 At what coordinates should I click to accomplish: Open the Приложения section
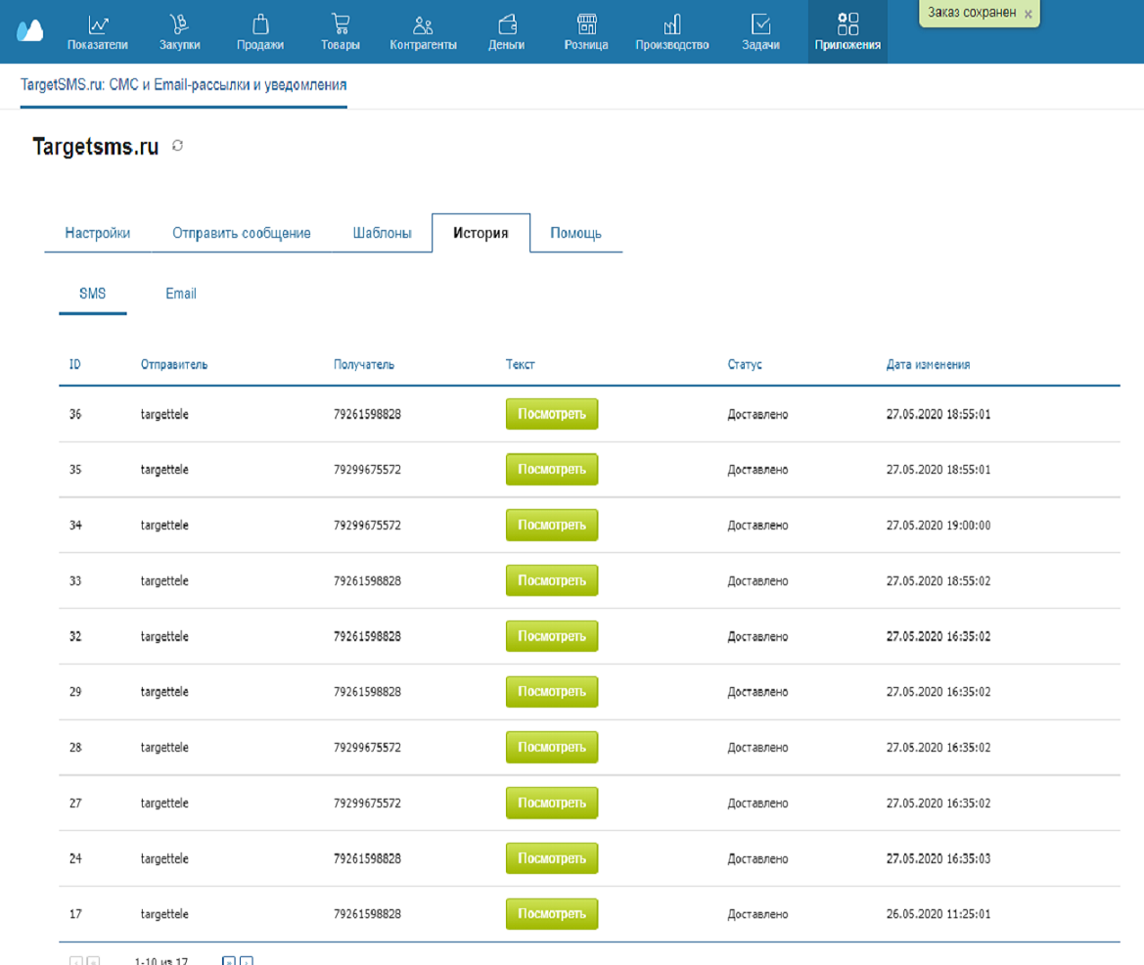847,32
